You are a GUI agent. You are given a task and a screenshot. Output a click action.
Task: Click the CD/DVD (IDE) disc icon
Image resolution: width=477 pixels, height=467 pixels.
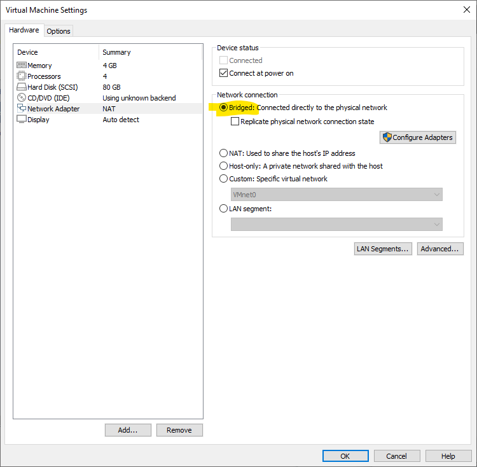click(x=22, y=98)
